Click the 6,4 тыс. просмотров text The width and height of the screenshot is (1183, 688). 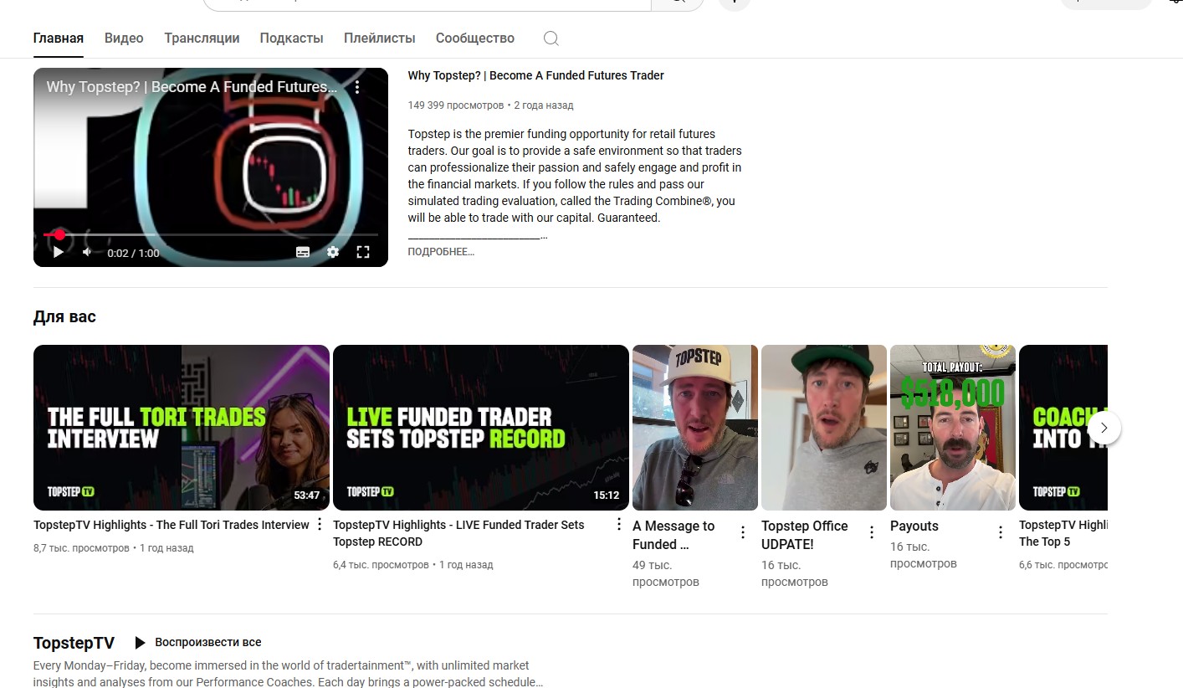(x=381, y=565)
